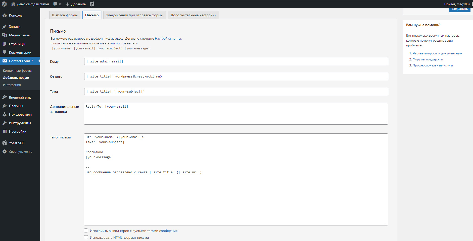Click the Сохранить save button

[460, 9]
